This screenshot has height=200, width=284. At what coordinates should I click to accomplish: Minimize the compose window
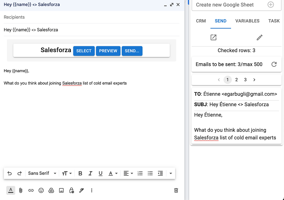165,5
